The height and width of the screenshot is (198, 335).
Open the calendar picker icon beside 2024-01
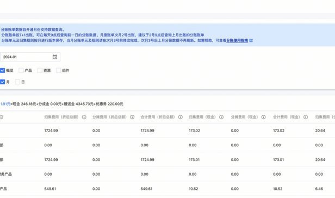[x=55, y=57]
